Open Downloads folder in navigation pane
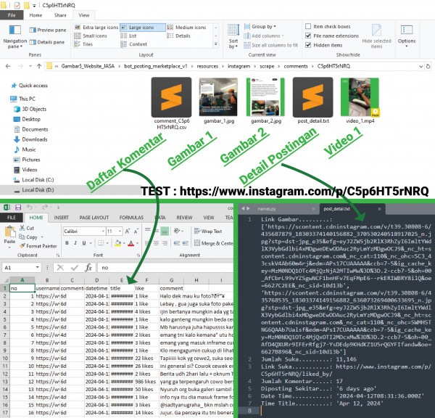Image resolution: width=435 pixels, height=418 pixels. click(x=30, y=139)
